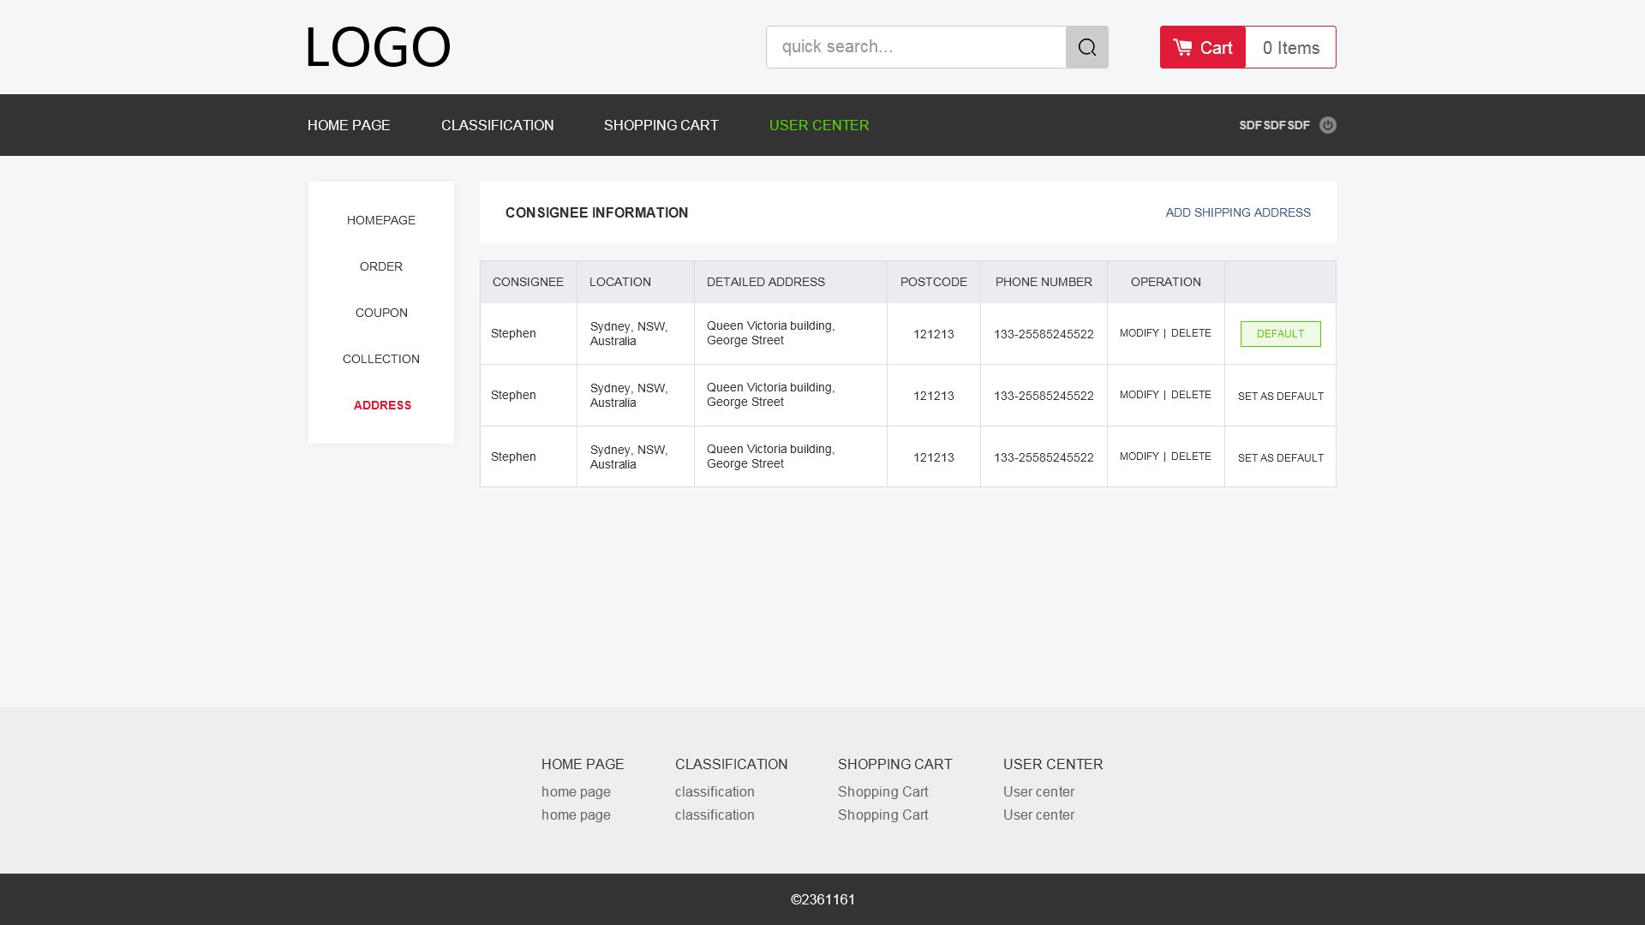Image resolution: width=1645 pixels, height=925 pixels.
Task: Select Address in the sidebar
Action: 382,405
